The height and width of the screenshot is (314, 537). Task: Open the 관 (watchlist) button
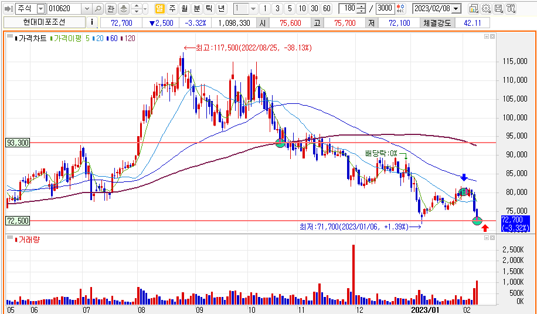(x=110, y=9)
